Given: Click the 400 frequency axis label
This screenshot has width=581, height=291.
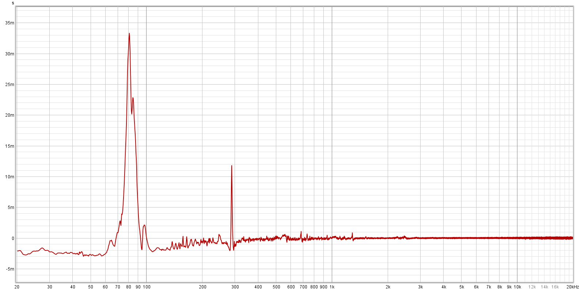Looking at the screenshot, I should [258, 287].
